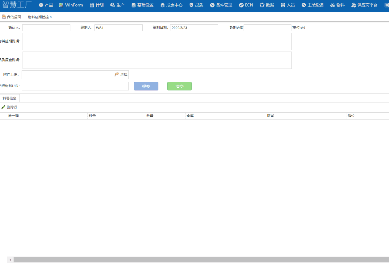Screen dimensions: 389x263
Task: Click the 报表中心 layers icon
Action: point(162,5)
